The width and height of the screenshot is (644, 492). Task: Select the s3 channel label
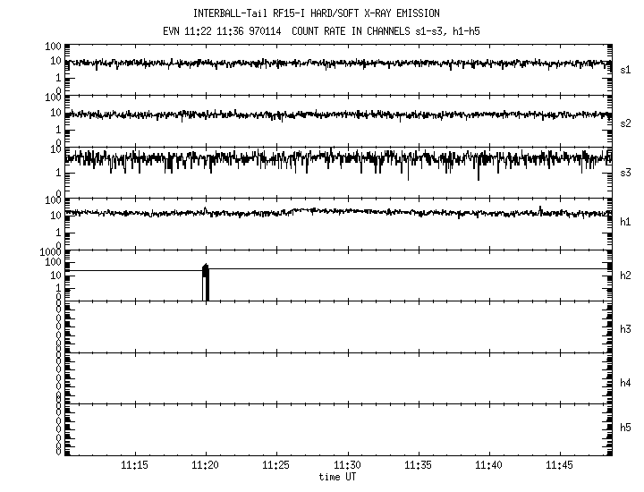point(625,172)
